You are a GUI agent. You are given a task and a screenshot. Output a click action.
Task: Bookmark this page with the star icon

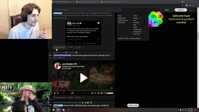pos(183,5)
